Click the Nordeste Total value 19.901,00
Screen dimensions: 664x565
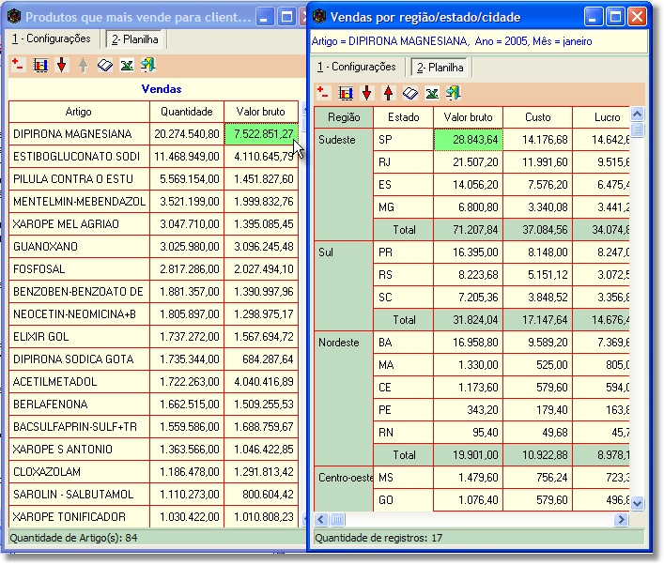coord(469,455)
